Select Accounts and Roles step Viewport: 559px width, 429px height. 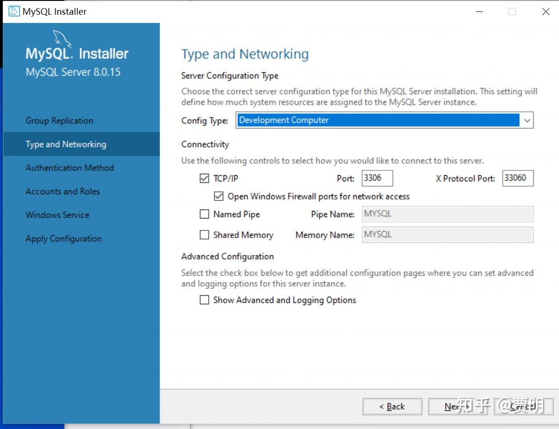click(x=63, y=191)
